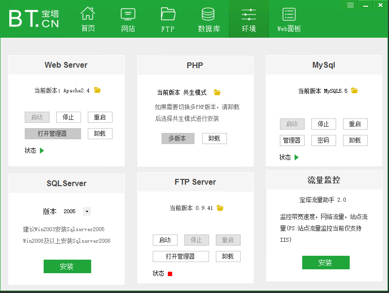Image resolution: width=389 pixels, height=293 pixels.
Task: Uninstall MySql with 卸载 button
Action: 355,140
